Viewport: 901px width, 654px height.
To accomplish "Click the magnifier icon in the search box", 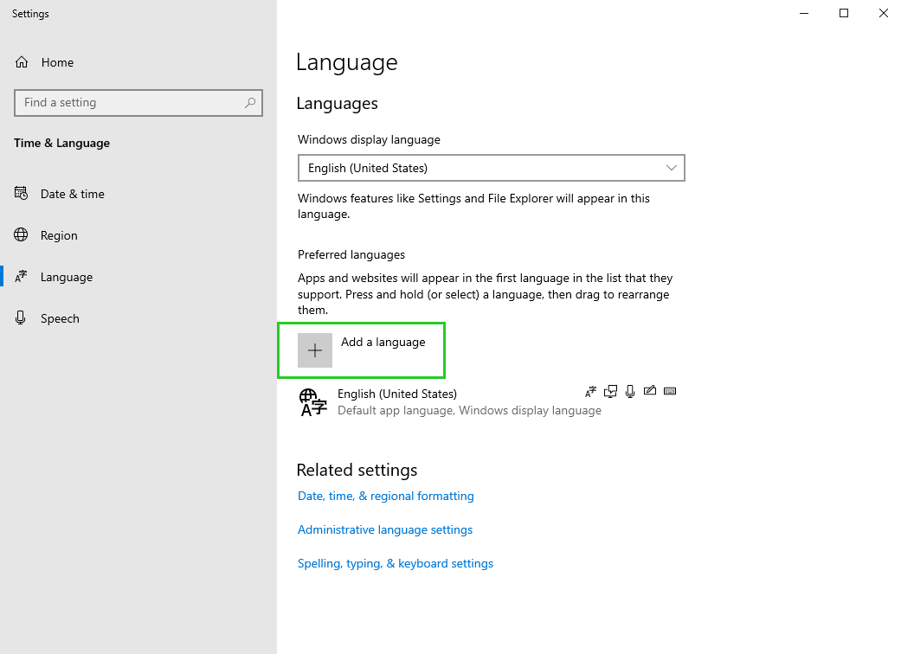I will tap(250, 102).
